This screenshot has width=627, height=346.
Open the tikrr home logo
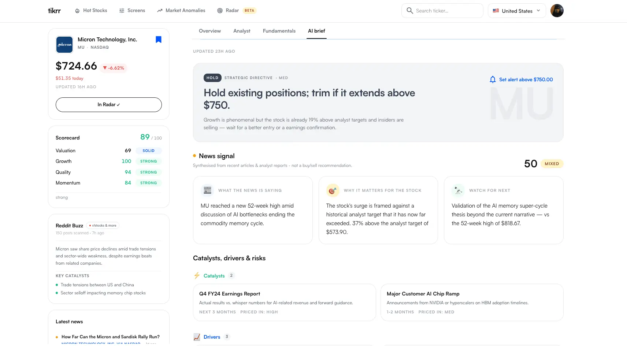54,11
